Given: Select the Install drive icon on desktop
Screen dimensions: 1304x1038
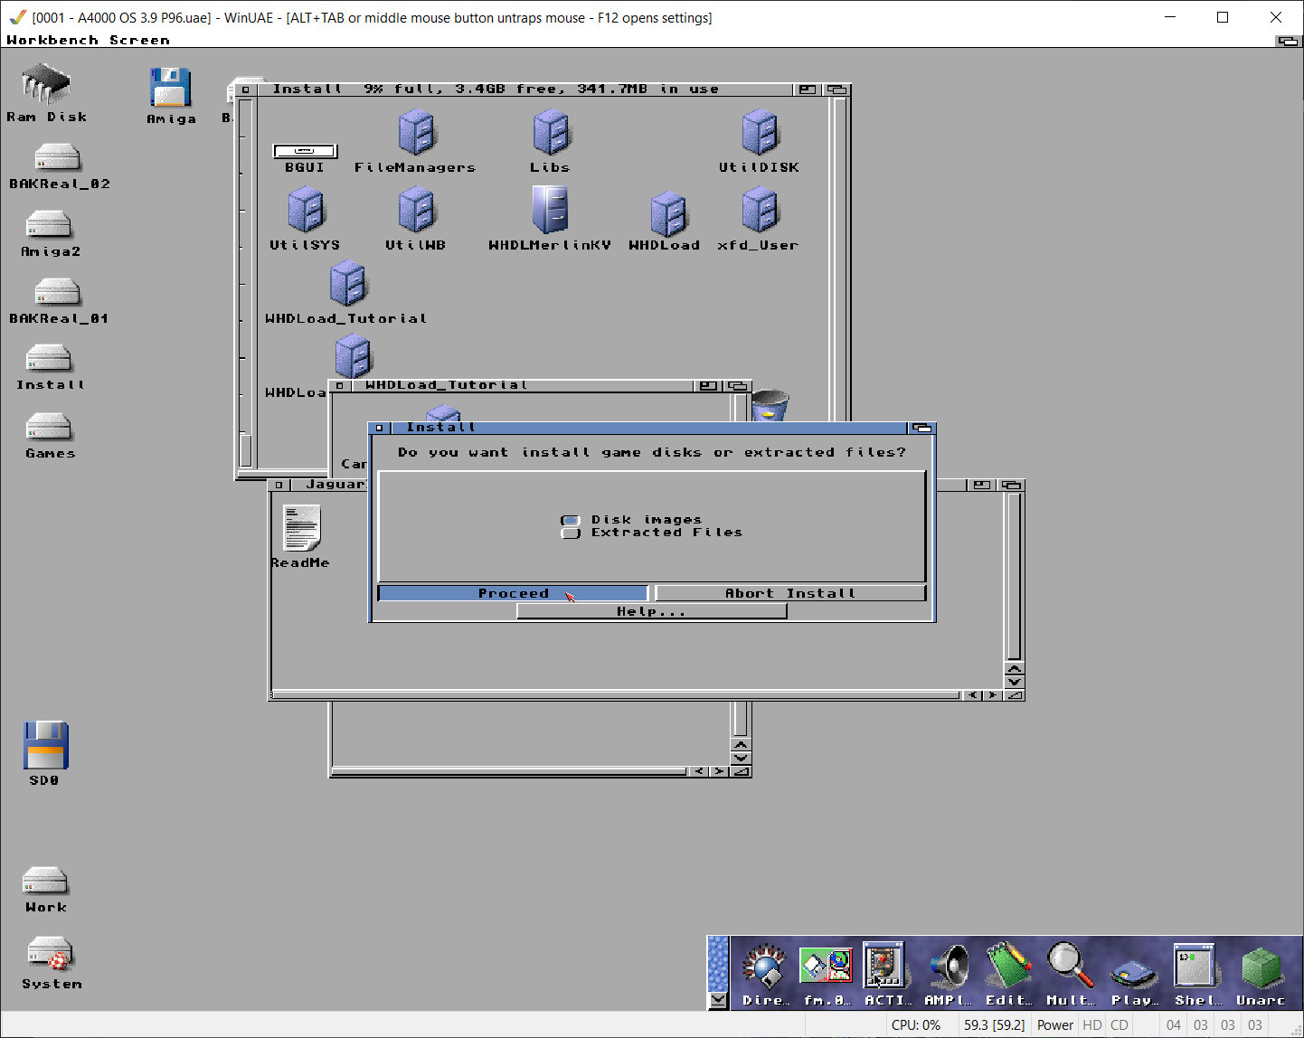Looking at the screenshot, I should (x=49, y=358).
